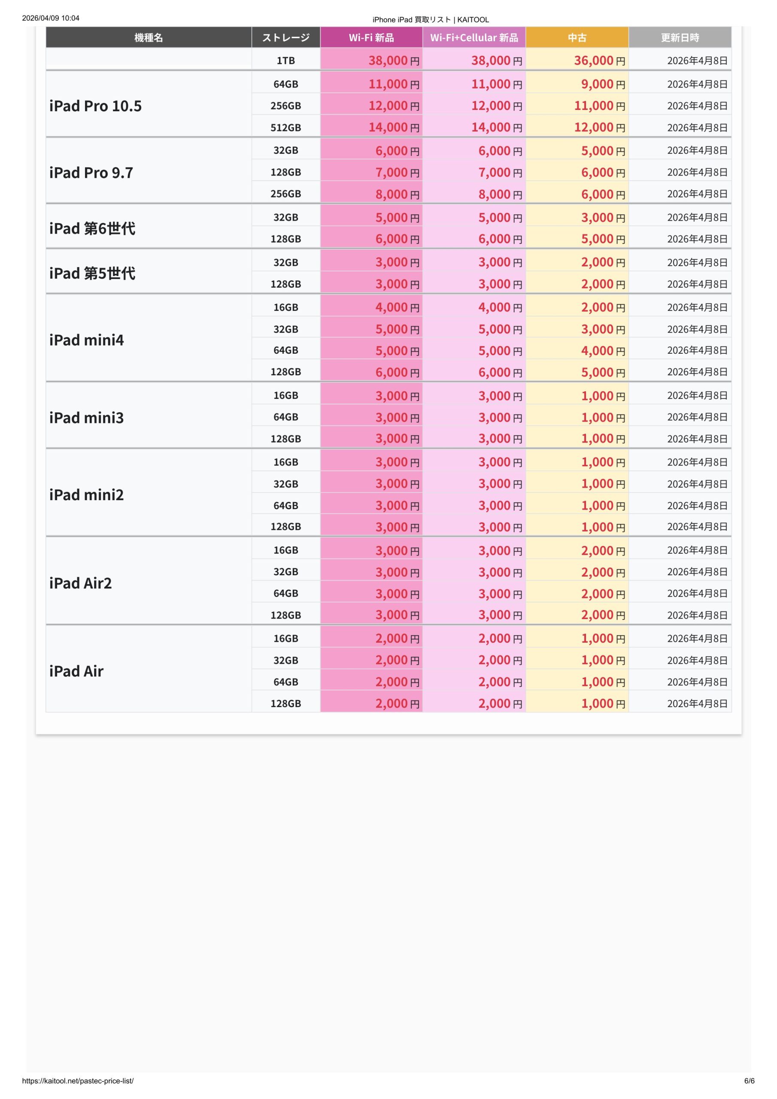Click the Wi-Fi 新品 column header
Image resolution: width=777 pixels, height=1099 pixels.
(x=371, y=37)
